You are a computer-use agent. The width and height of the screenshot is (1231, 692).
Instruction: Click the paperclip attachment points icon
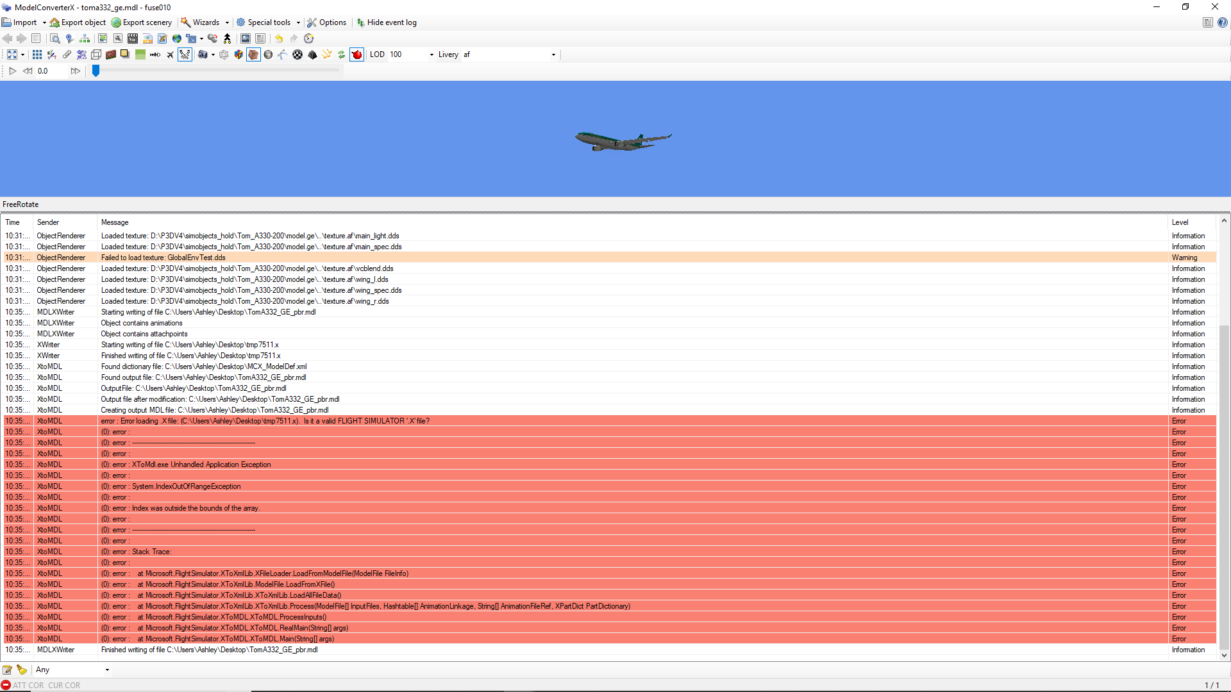(68, 55)
